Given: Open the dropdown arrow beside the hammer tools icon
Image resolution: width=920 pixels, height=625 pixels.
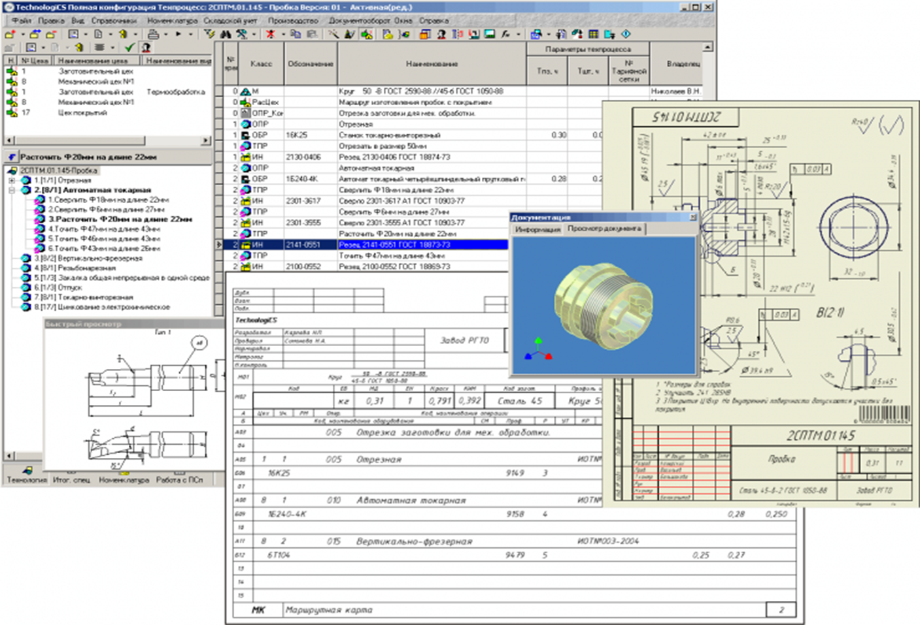Looking at the screenshot, I should pos(254,34).
